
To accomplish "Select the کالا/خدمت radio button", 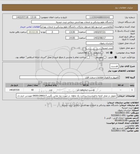I will pyautogui.click(x=90, y=53).
